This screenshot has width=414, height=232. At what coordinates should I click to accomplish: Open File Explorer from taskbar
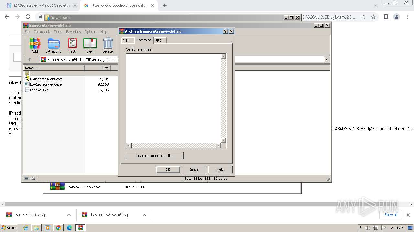tap(37, 228)
